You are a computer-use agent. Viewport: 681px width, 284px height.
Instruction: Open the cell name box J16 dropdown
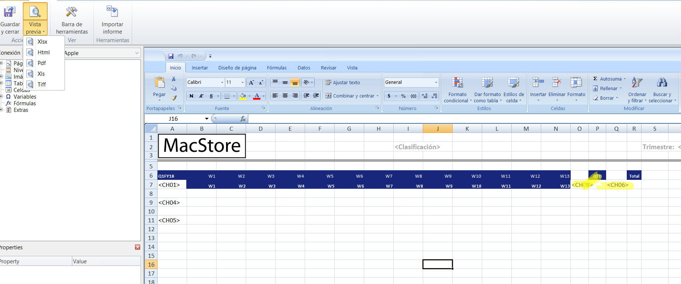tap(207, 119)
